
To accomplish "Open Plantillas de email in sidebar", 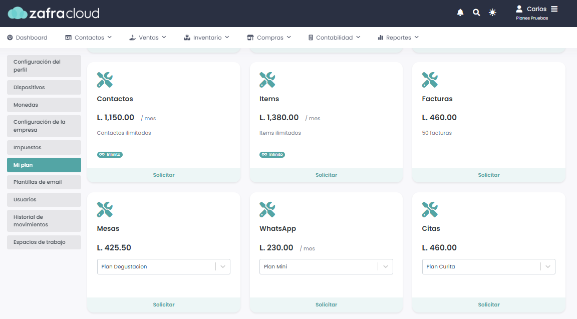I will point(44,182).
